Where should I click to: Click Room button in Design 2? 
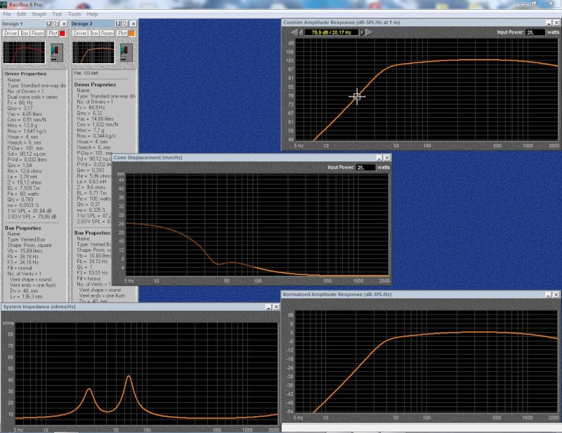[x=107, y=33]
